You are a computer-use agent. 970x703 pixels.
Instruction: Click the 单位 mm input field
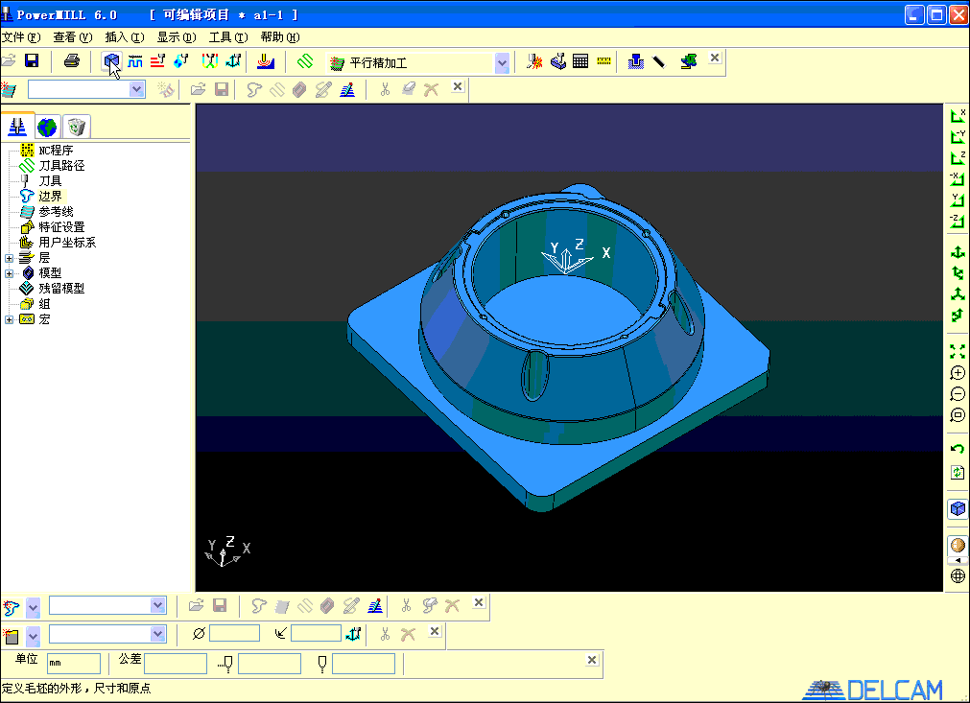click(x=74, y=664)
